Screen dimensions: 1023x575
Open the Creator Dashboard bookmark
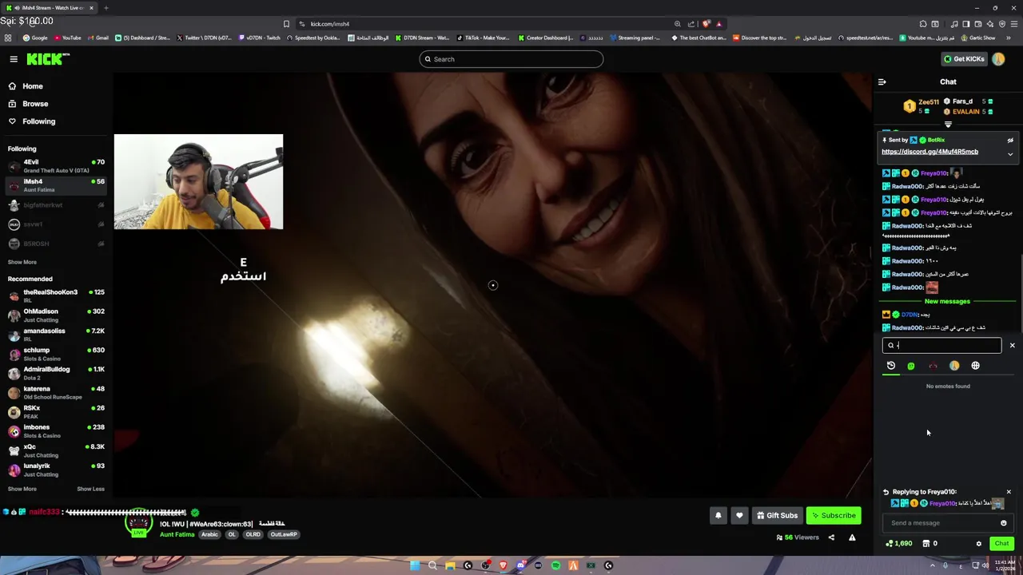546,38
